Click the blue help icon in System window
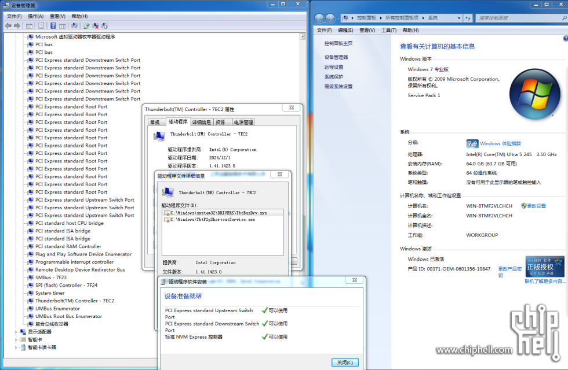 [x=565, y=39]
